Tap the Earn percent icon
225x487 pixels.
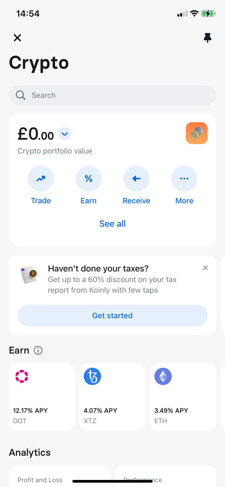89,179
